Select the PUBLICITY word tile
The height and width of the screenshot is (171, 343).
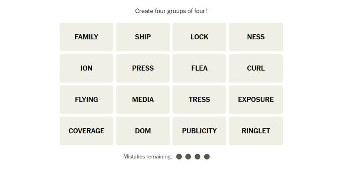coord(199,131)
